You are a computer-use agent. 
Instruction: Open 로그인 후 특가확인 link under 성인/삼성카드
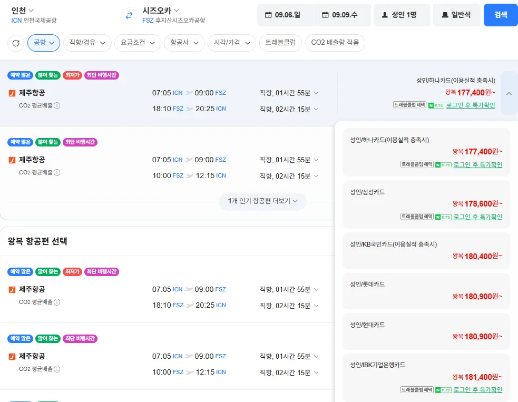[478, 217]
